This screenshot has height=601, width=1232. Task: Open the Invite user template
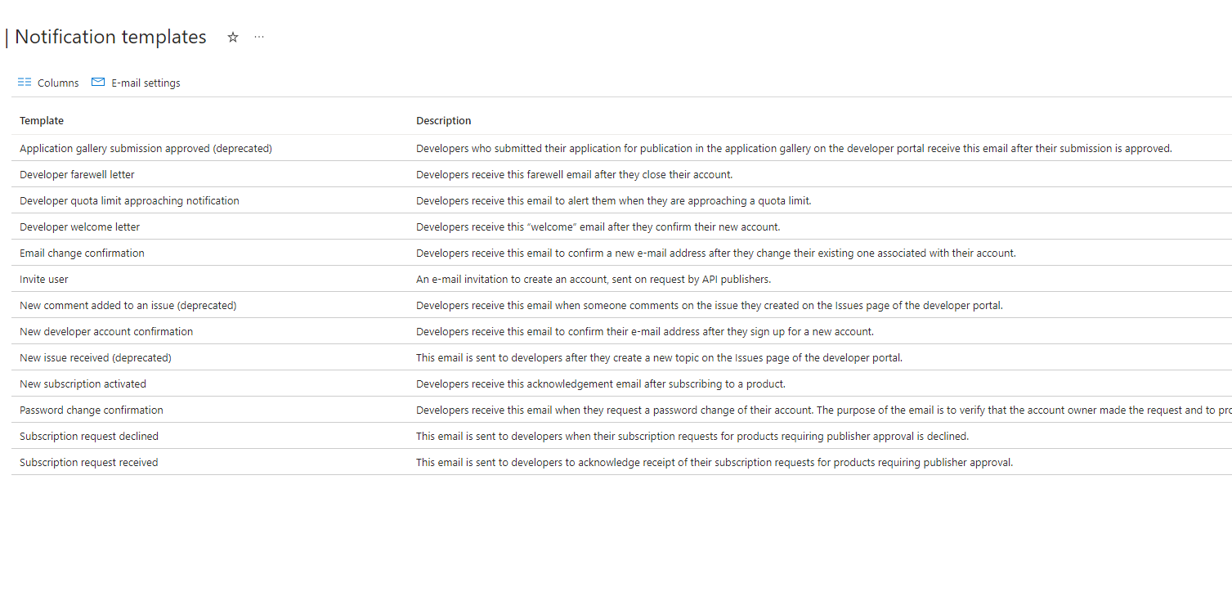[x=43, y=279]
